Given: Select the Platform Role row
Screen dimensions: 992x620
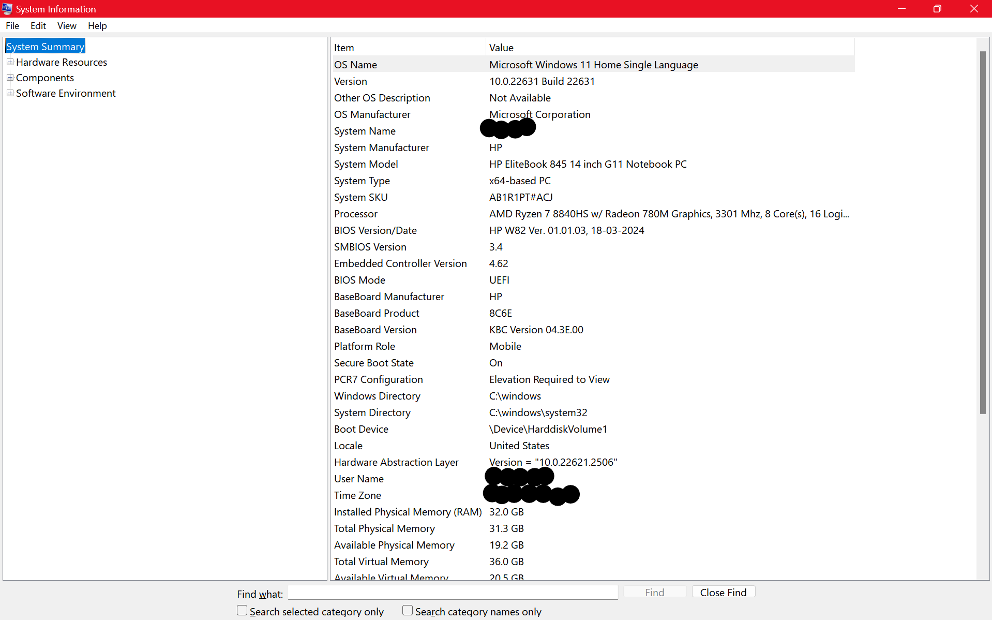Looking at the screenshot, I should click(x=593, y=346).
